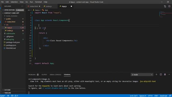The height and width of the screenshot is (97, 172).
Task: Change indentation via Spaces: 4
Action: coord(143,96)
